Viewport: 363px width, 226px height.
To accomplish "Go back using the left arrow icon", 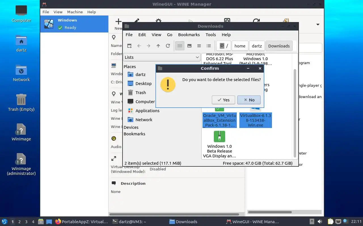I will [x=139, y=46].
